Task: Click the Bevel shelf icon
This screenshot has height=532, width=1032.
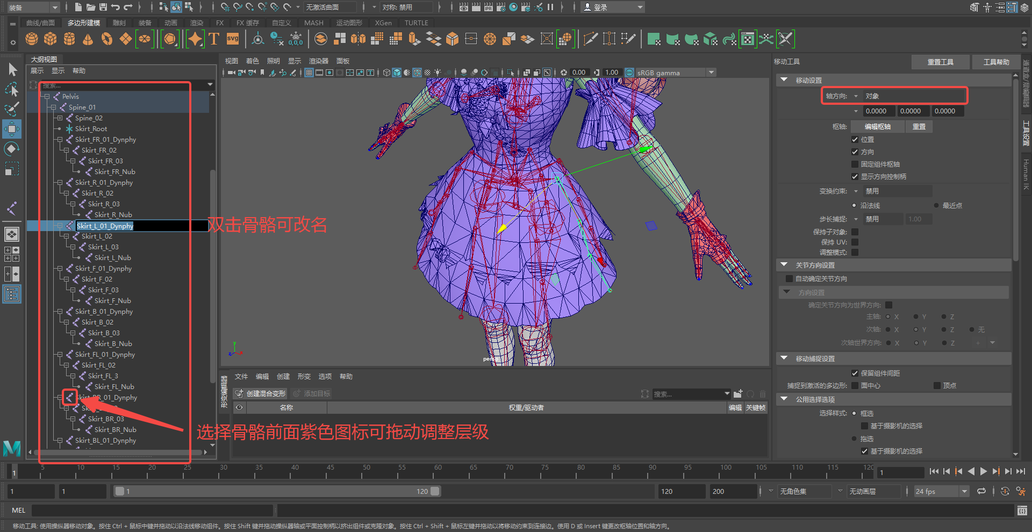Action: [x=453, y=39]
